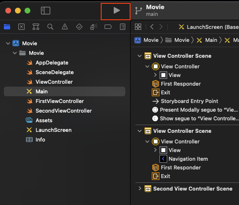Select First Responder below Navigation Item
This screenshot has width=239, height=205.
pyautogui.click(x=176, y=167)
